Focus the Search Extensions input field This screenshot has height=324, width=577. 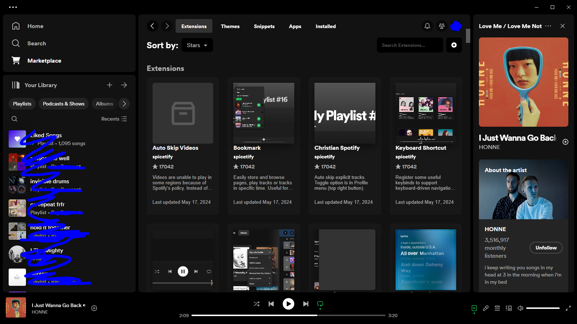pyautogui.click(x=410, y=45)
